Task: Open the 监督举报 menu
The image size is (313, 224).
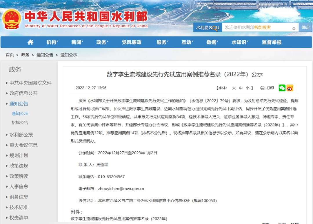Action: 272,42
